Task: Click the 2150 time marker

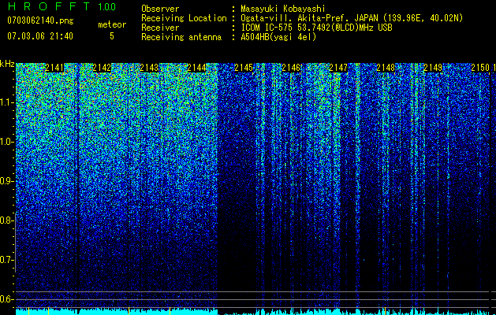Action: coord(480,68)
